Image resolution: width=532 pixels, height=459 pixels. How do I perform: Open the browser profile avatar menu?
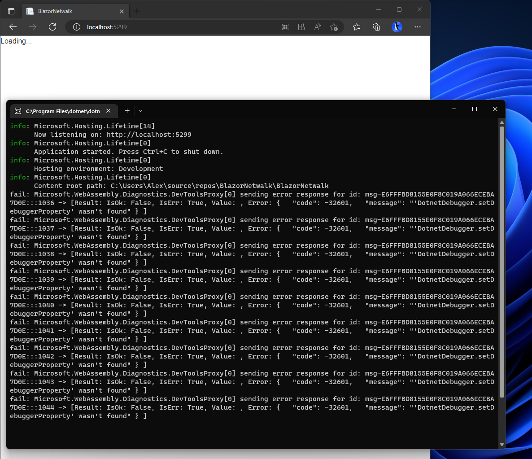point(397,27)
